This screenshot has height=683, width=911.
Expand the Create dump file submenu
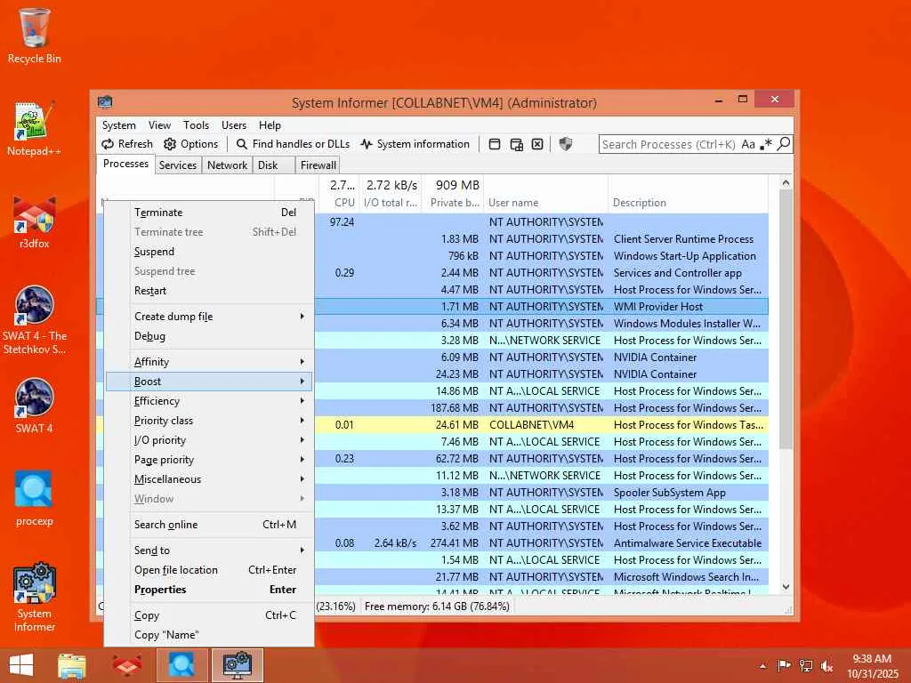tap(209, 317)
